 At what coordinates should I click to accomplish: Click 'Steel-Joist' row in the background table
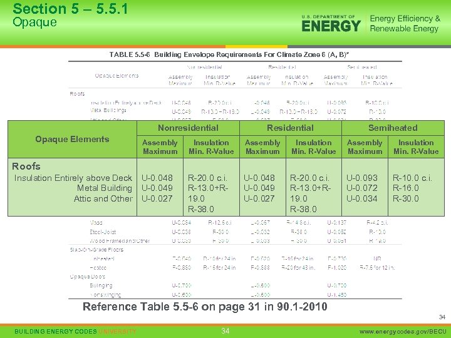[103, 232]
